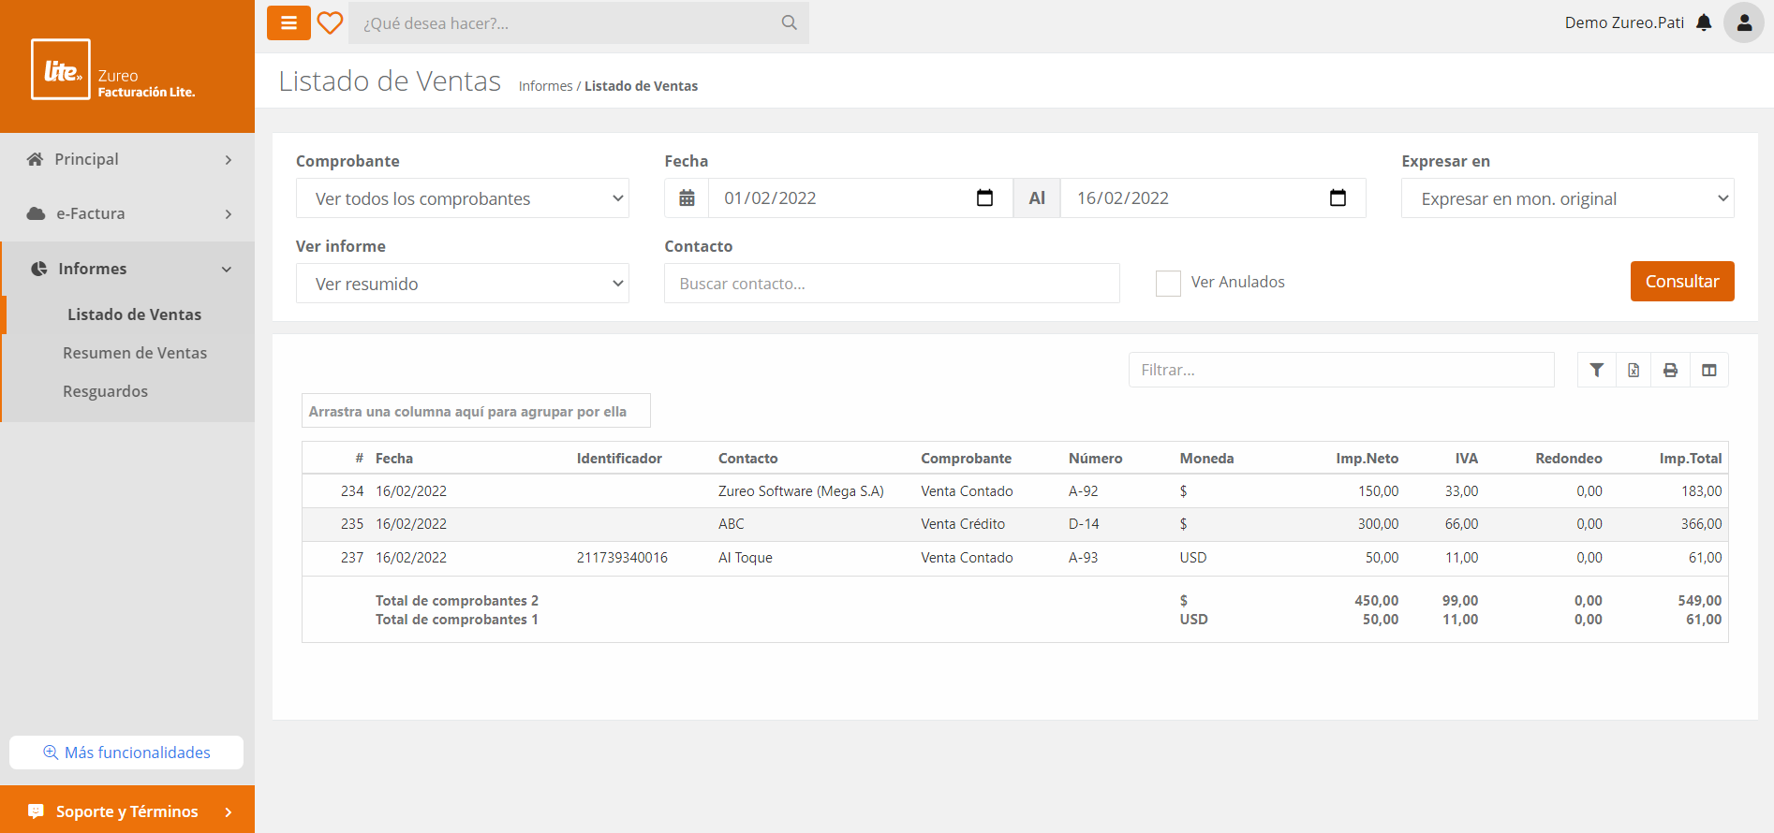Open the notifications bell

[1704, 22]
